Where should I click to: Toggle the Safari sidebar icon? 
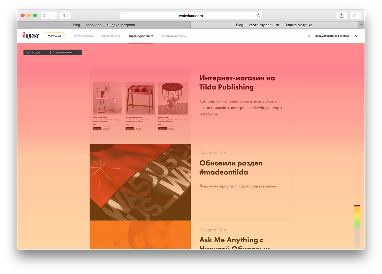[65, 15]
